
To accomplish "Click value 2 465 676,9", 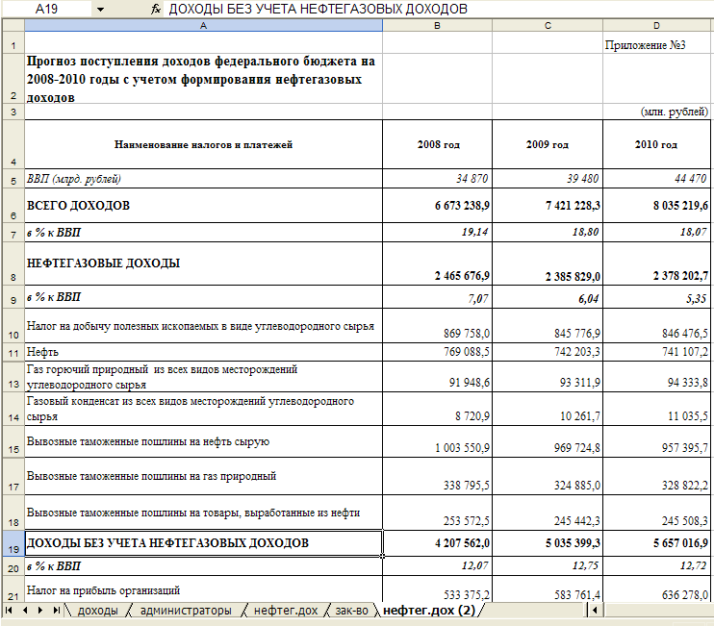I will 437,263.
